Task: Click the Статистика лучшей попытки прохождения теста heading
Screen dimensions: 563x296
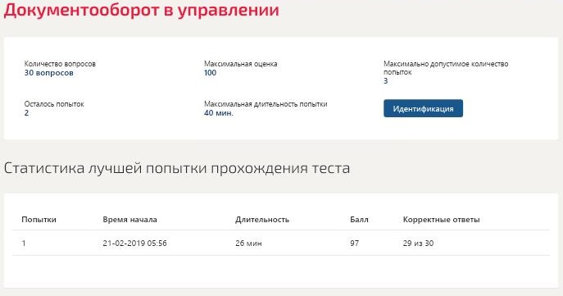Action: point(177,168)
